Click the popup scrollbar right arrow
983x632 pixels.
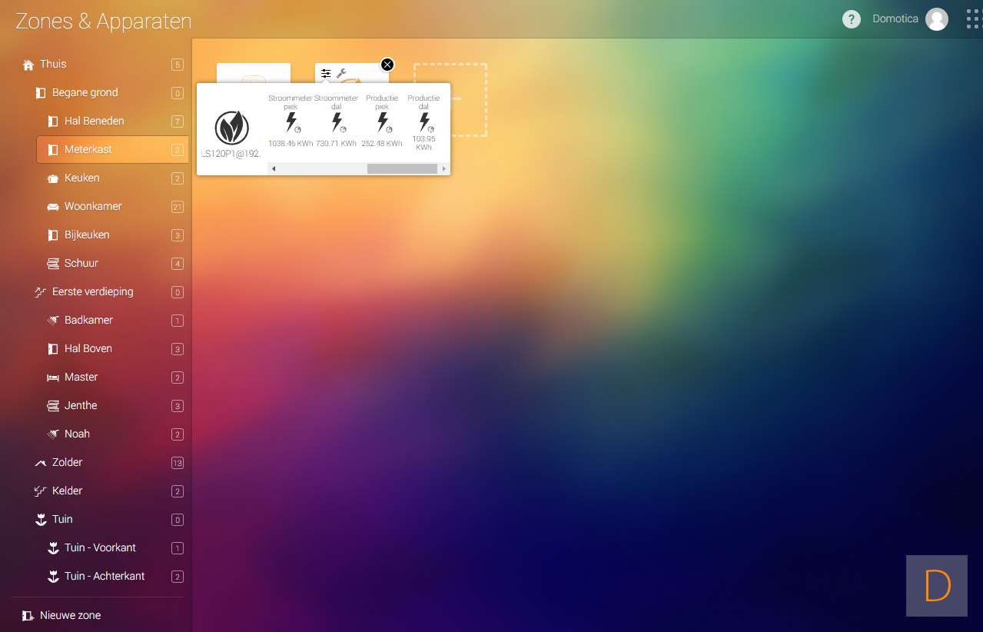point(443,169)
